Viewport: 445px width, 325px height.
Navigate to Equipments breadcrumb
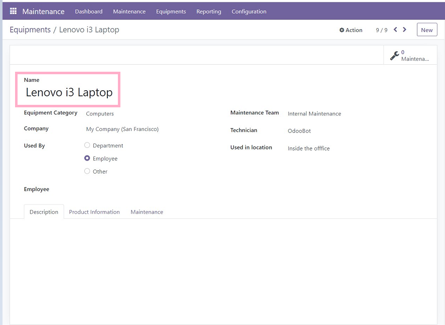tap(30, 30)
